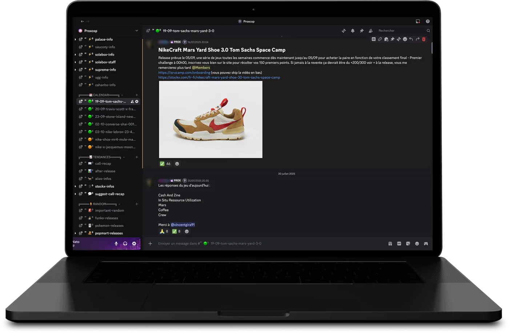
Task: Toggle headphone deafen
Action: 125,244
